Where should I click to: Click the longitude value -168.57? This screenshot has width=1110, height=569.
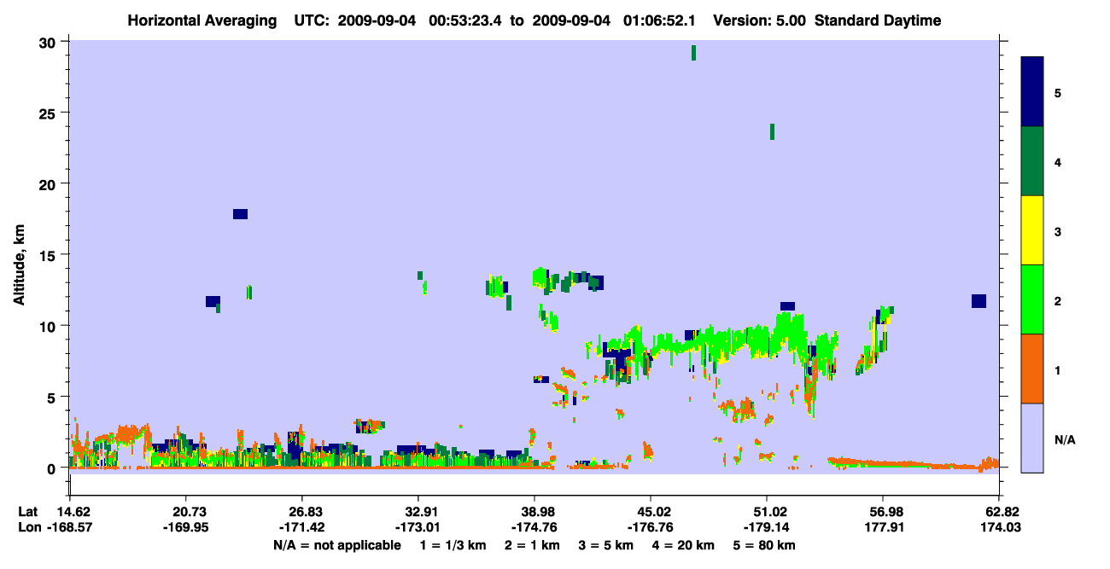69,527
